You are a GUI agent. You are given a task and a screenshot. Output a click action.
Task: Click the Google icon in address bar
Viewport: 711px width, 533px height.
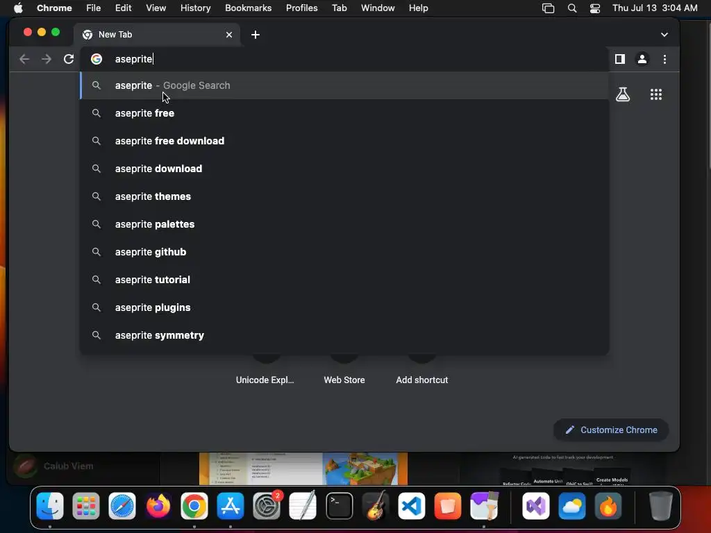click(96, 59)
